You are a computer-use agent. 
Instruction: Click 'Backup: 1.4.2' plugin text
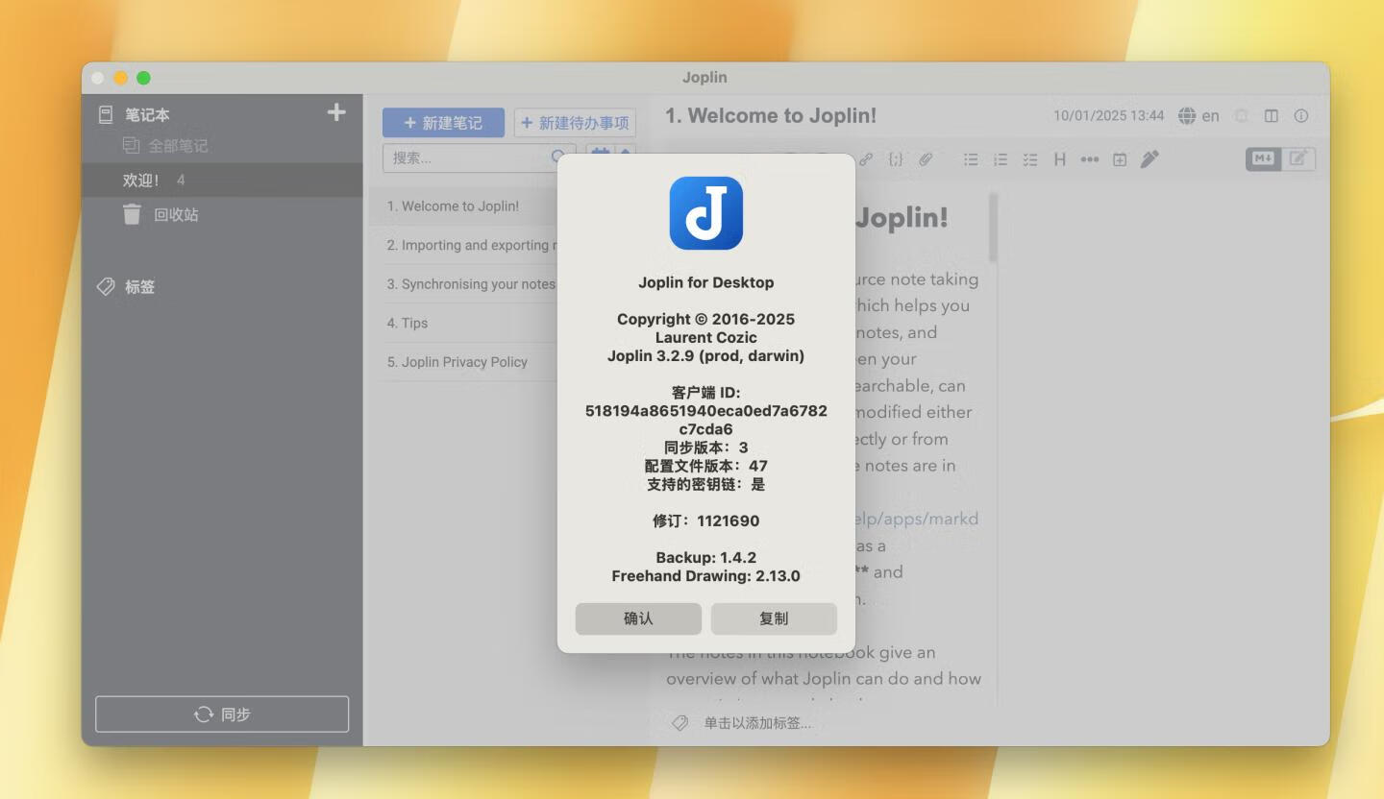coord(705,557)
